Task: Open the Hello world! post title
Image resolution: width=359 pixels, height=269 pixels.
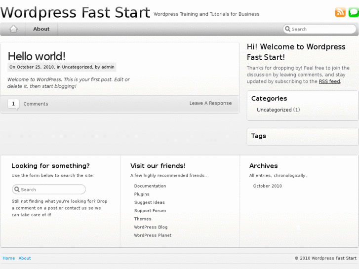Action: [37, 56]
